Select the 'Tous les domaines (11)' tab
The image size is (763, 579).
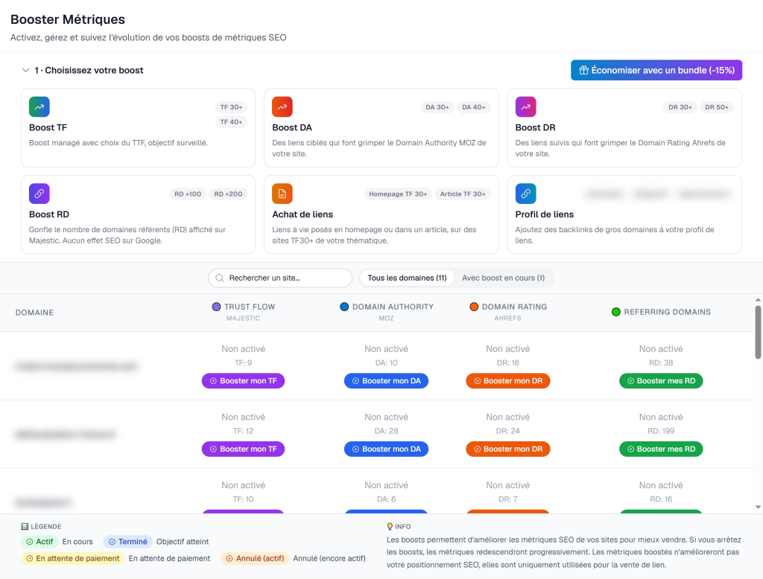[x=407, y=278]
